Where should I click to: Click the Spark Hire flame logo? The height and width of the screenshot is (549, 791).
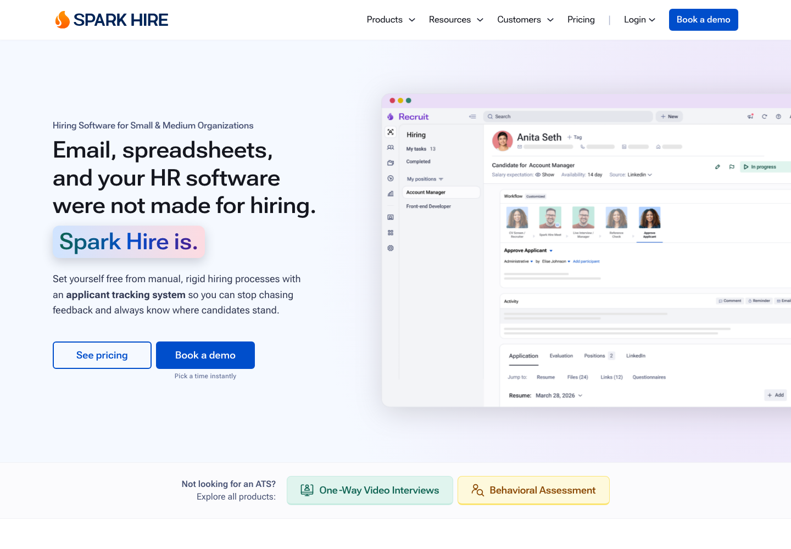pyautogui.click(x=62, y=20)
